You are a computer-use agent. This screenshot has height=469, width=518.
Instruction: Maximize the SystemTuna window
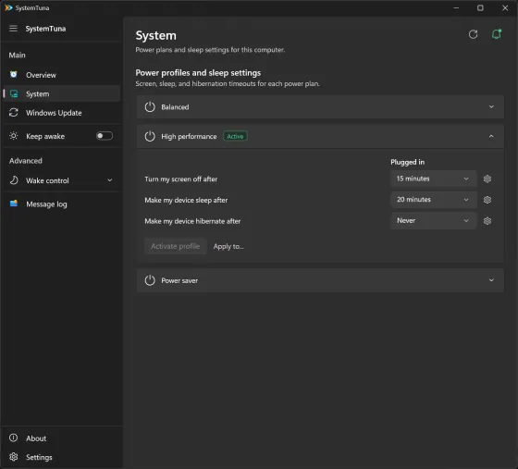(480, 8)
